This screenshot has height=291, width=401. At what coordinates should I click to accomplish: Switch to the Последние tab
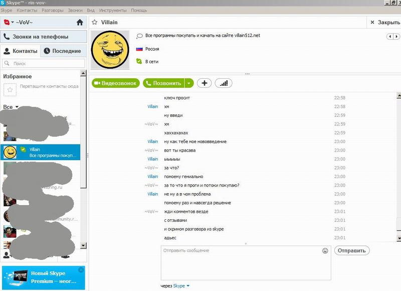(63, 51)
